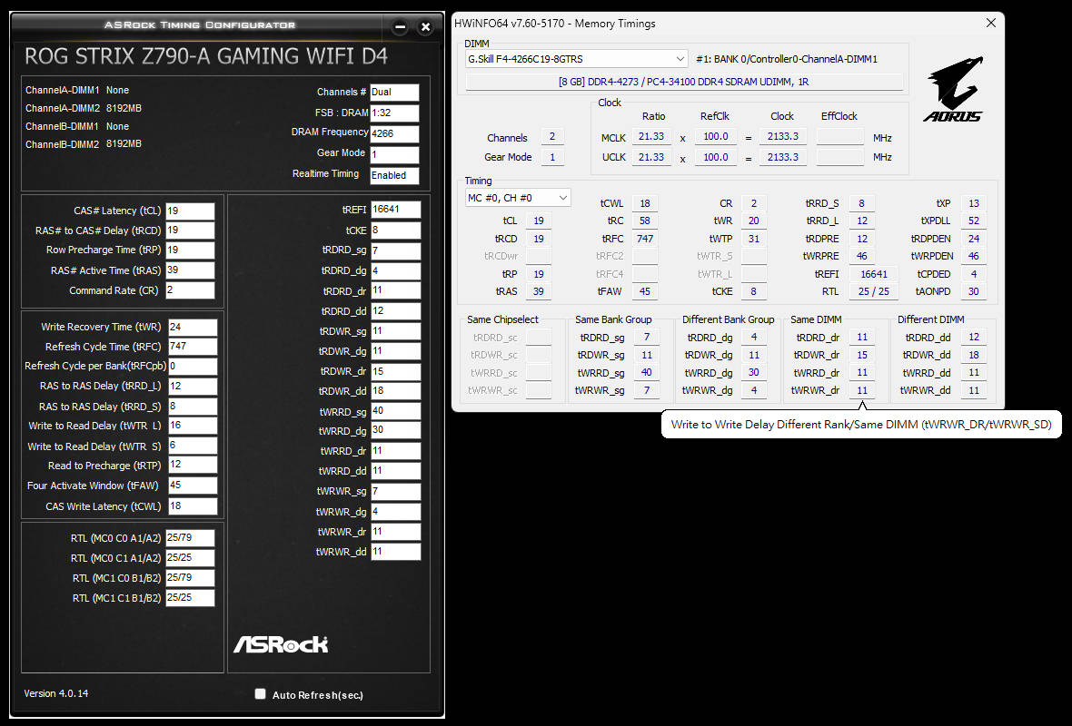This screenshot has width=1072, height=726.
Task: Click the Command Rate (CR) field
Action: click(x=190, y=290)
